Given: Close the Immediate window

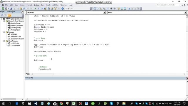Looking at the screenshot, I should 187,78.
